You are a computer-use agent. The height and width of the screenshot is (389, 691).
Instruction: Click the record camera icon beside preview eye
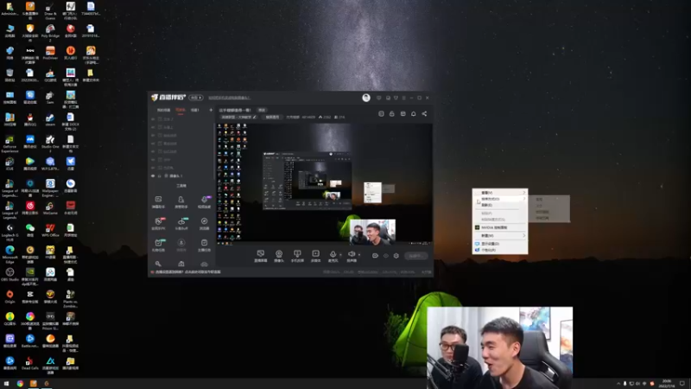(375, 256)
